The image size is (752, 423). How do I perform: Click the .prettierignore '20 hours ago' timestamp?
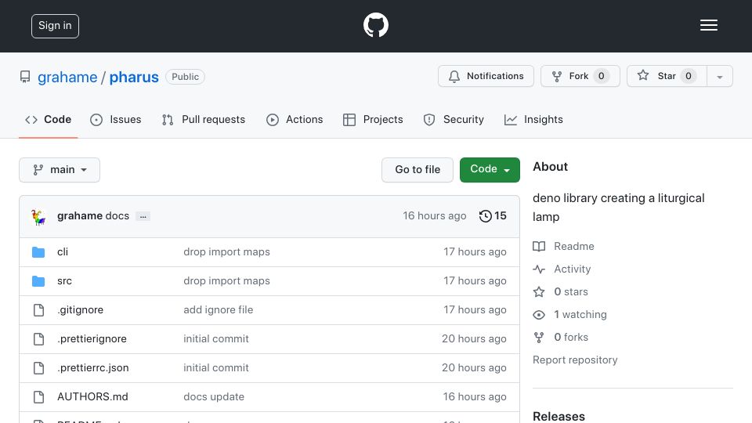coord(474,338)
